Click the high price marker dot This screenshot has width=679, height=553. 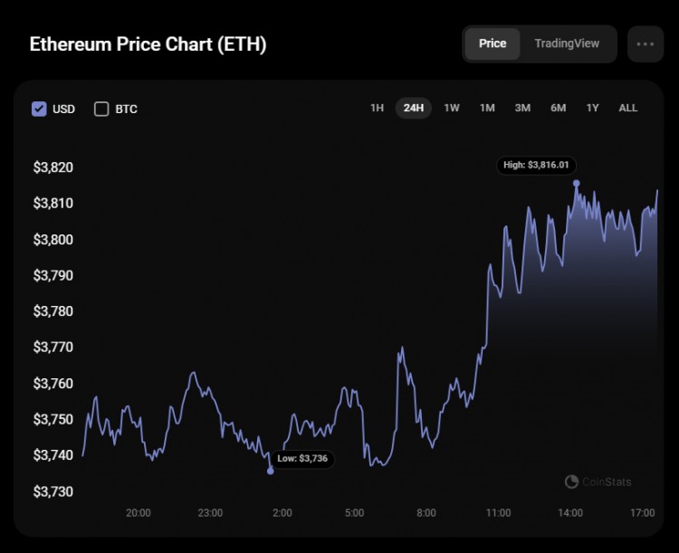point(577,183)
